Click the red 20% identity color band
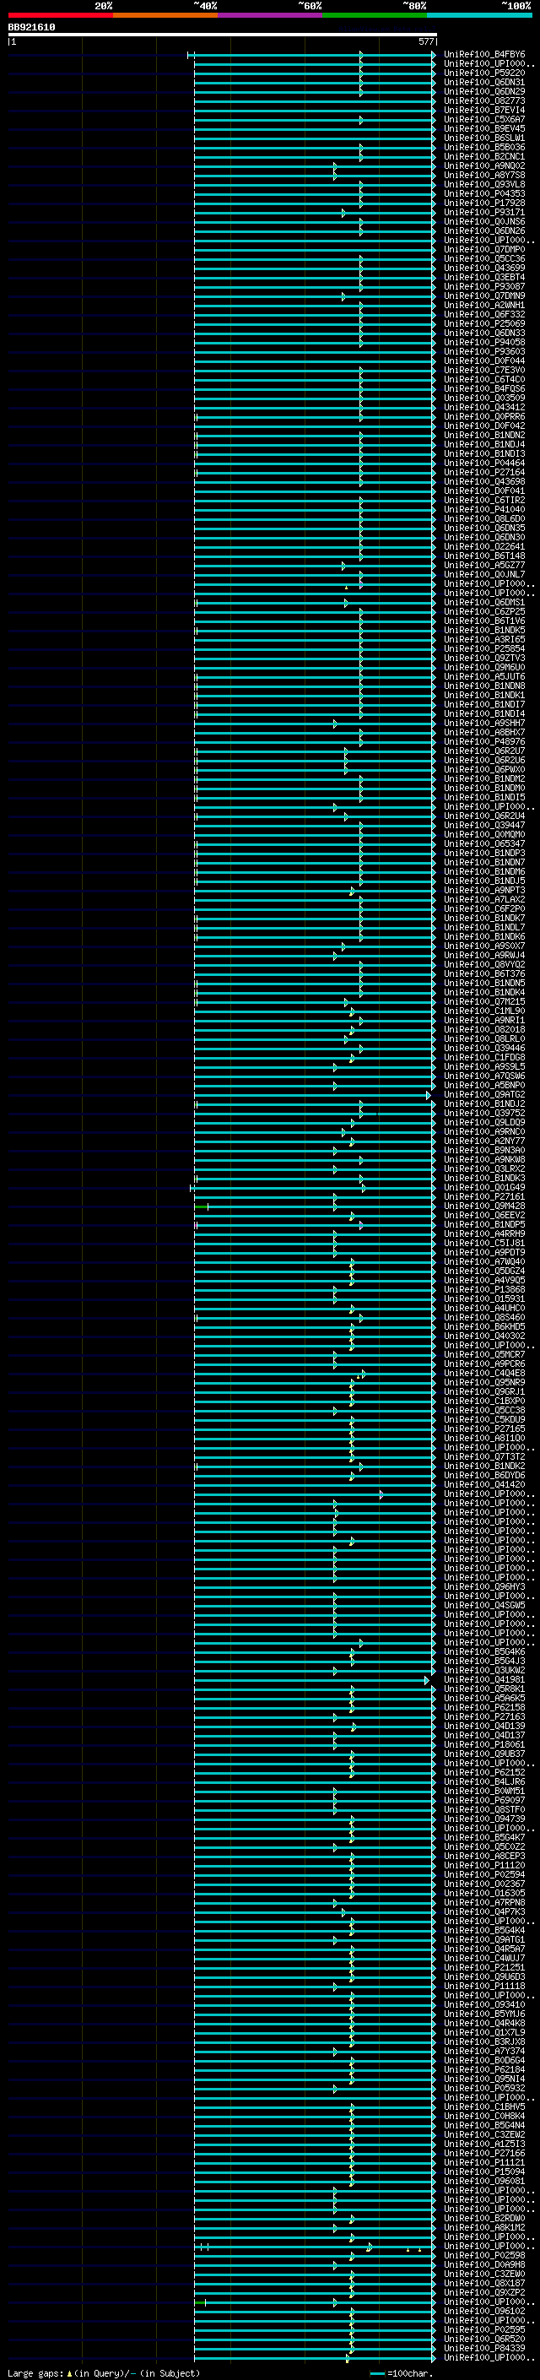Viewport: 540px width, 2380px height. (61, 15)
